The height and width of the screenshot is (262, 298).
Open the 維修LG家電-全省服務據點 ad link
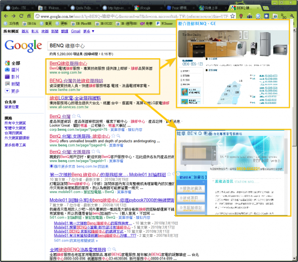point(75,98)
